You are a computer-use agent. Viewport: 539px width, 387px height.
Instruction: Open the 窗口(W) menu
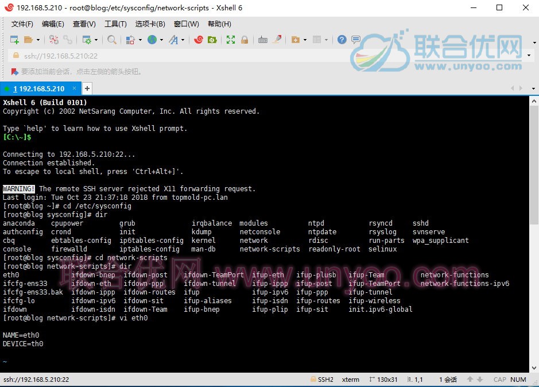point(187,24)
